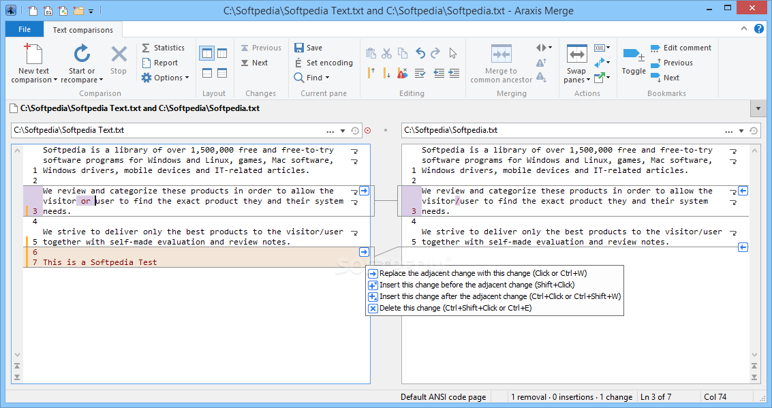Open the green arrow window dropdown
The height and width of the screenshot is (408, 772).
(x=602, y=77)
